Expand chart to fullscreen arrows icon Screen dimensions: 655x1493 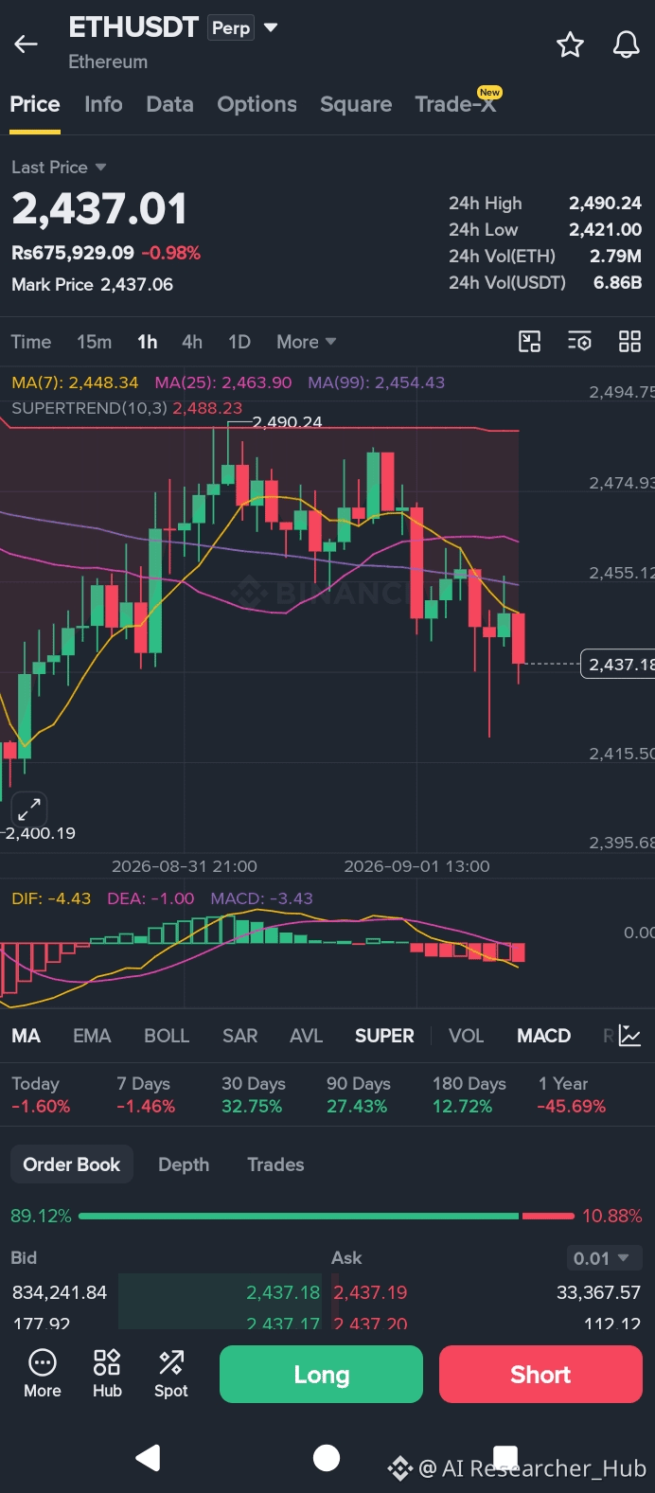click(29, 809)
